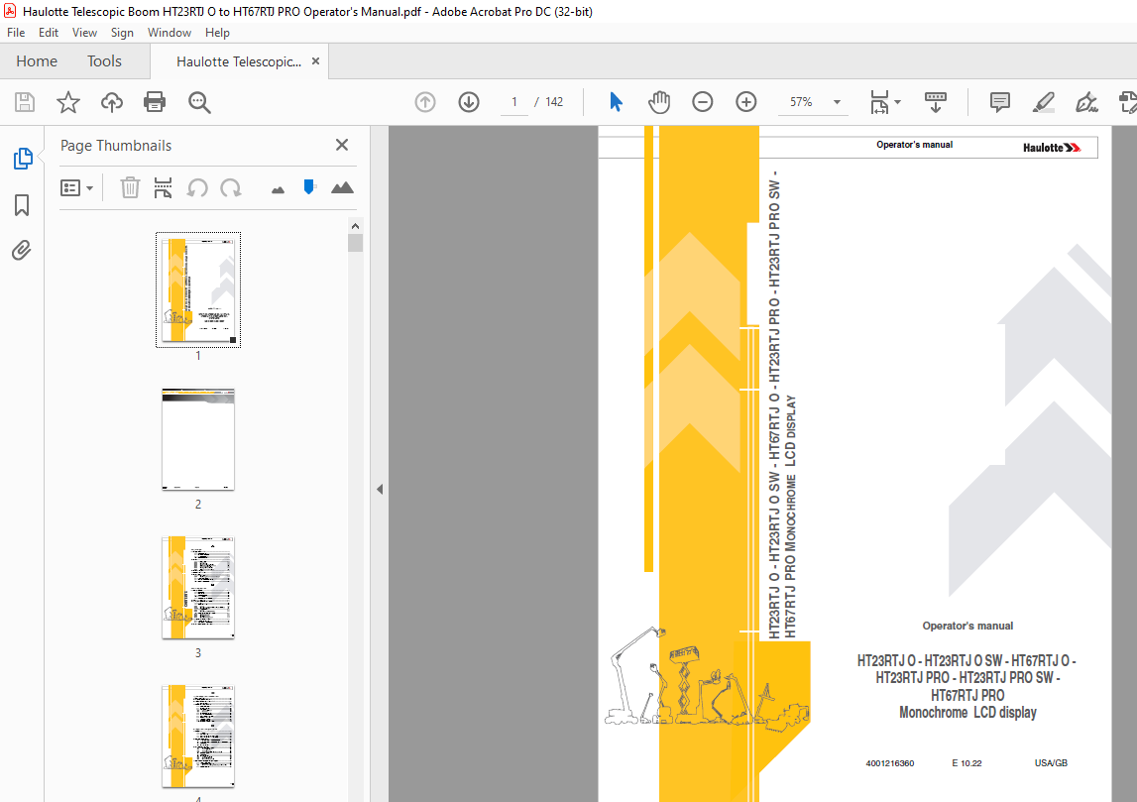The image size is (1137, 802).
Task: Activate the hand pan tool
Action: [x=659, y=102]
